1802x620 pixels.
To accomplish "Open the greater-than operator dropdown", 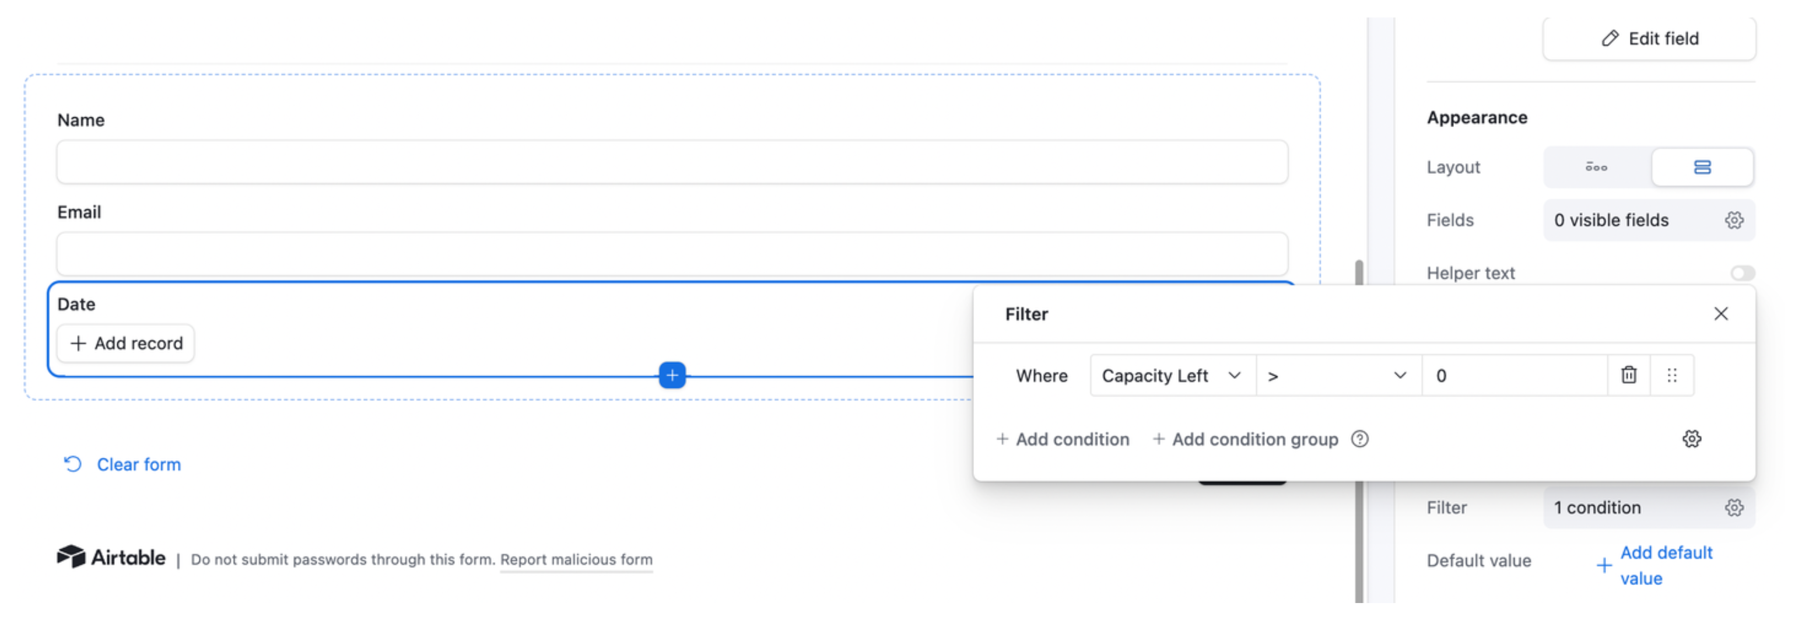I will (x=1338, y=376).
